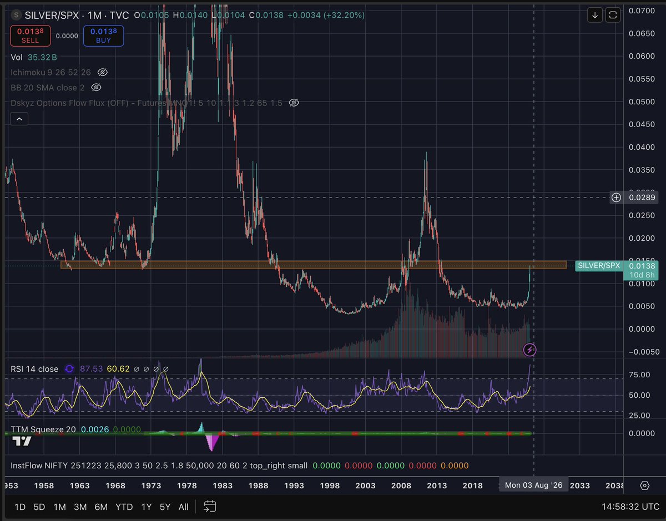Screen dimensions: 666x521
Task: Click the 2033 time axis label
Action: pyautogui.click(x=580, y=485)
